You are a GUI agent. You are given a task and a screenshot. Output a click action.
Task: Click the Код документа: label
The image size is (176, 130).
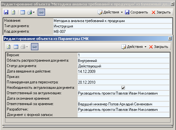pyautogui.click(x=17, y=31)
